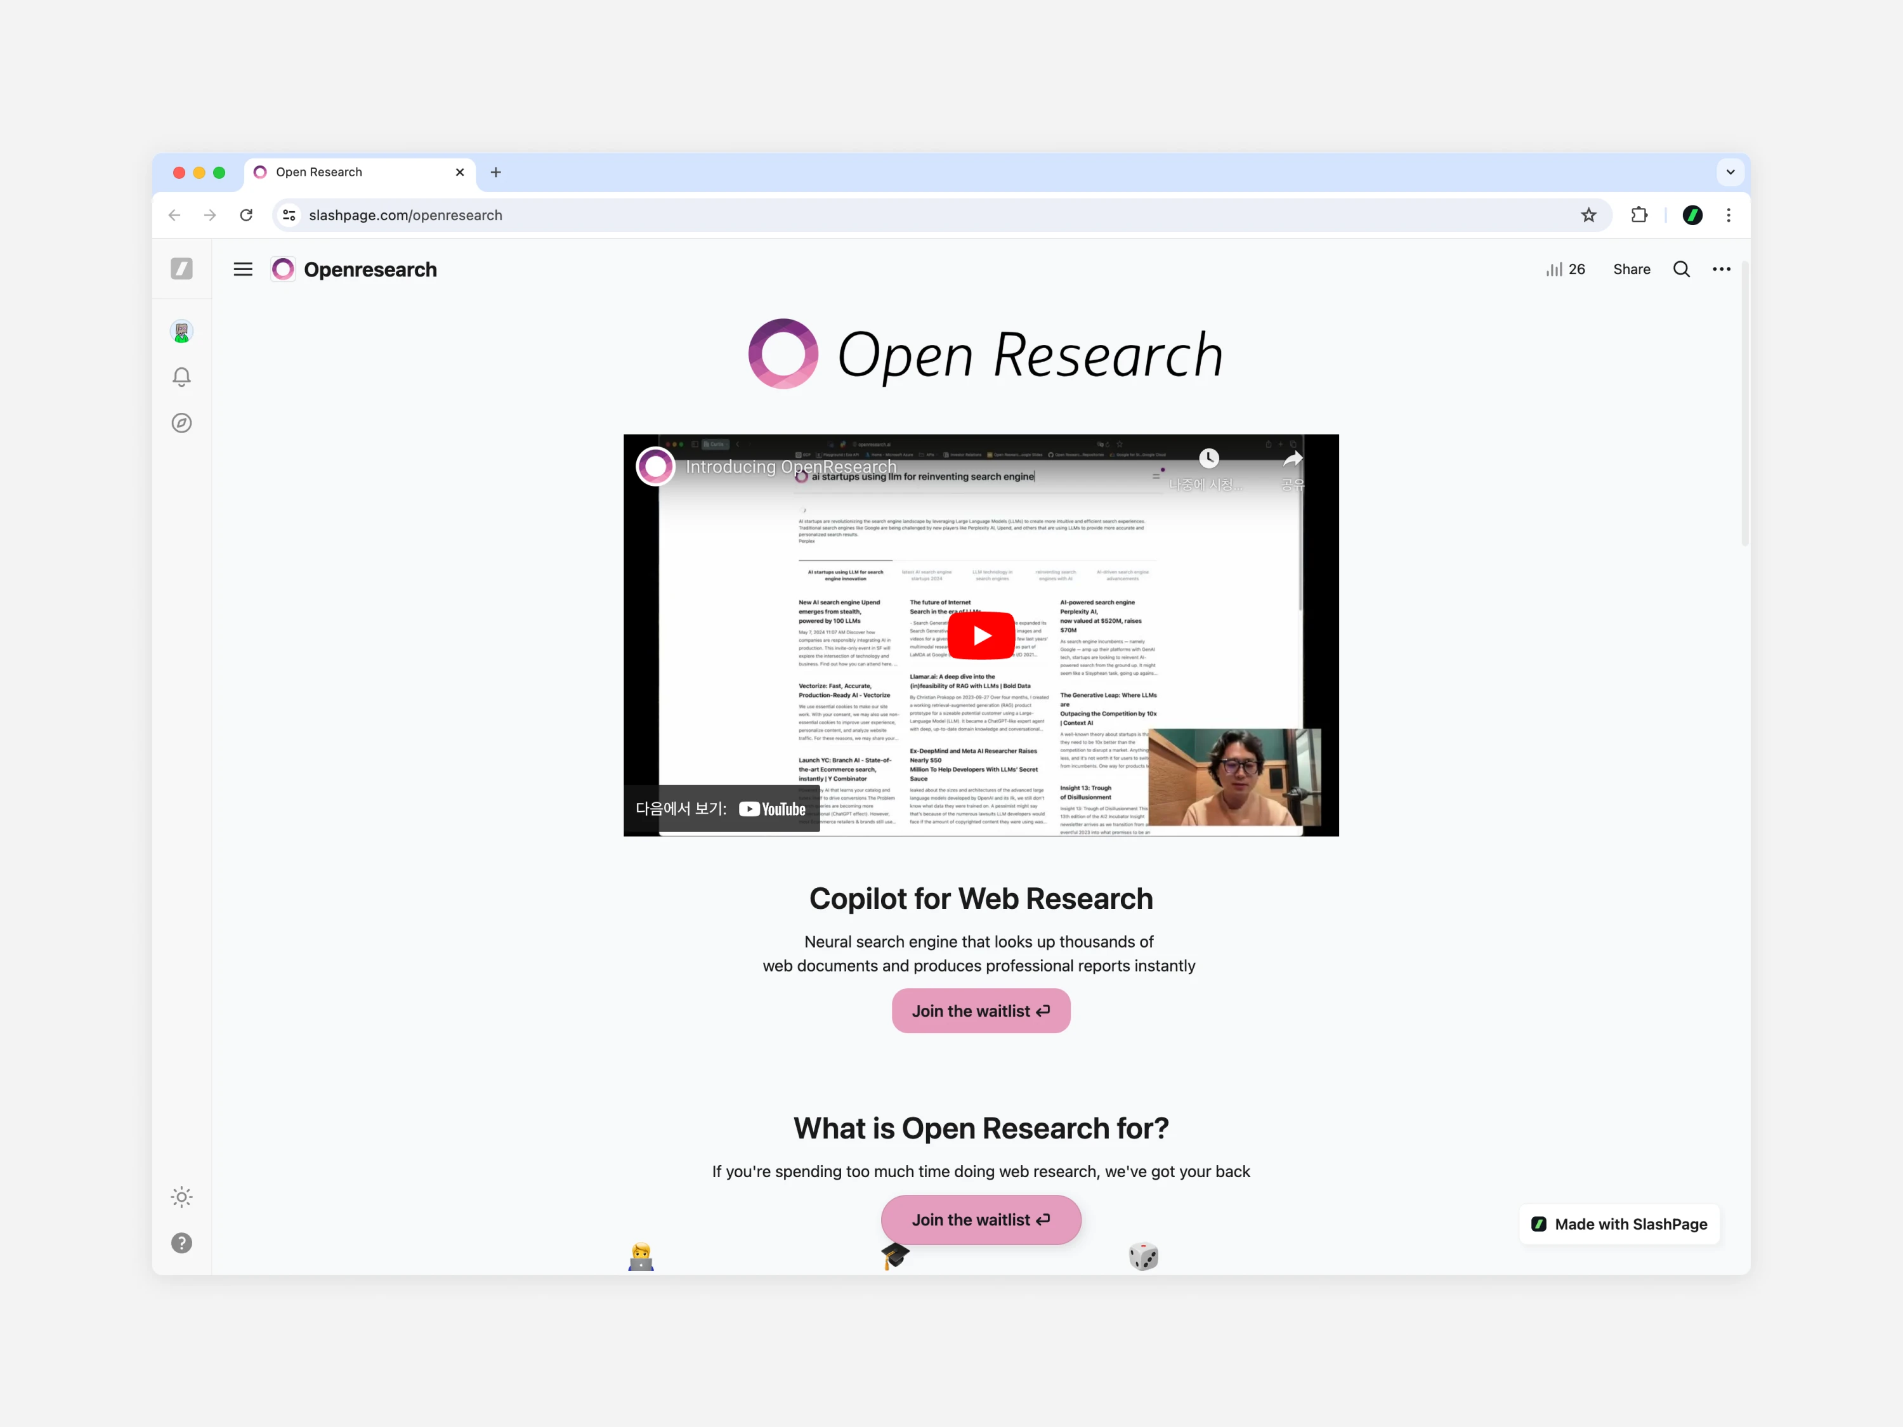This screenshot has width=1903, height=1427.
Task: Open Chrome three-dot menu
Action: (x=1729, y=215)
